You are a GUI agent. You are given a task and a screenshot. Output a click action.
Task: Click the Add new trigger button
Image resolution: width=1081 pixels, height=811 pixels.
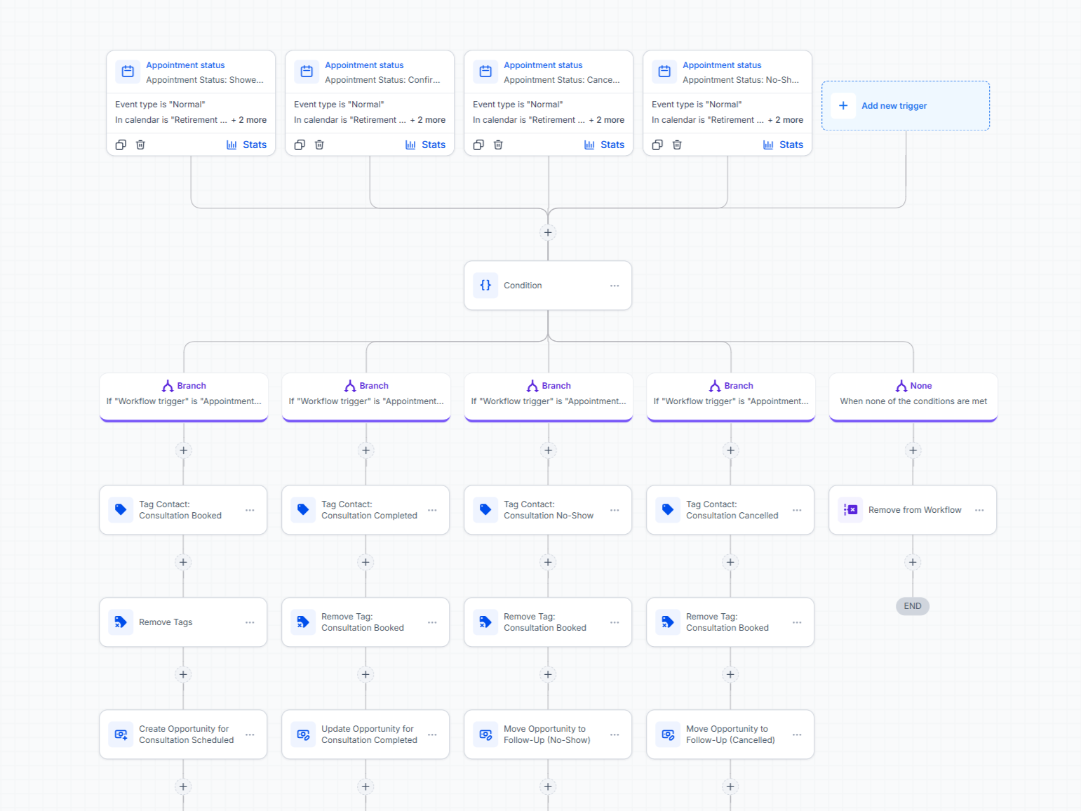(x=906, y=106)
